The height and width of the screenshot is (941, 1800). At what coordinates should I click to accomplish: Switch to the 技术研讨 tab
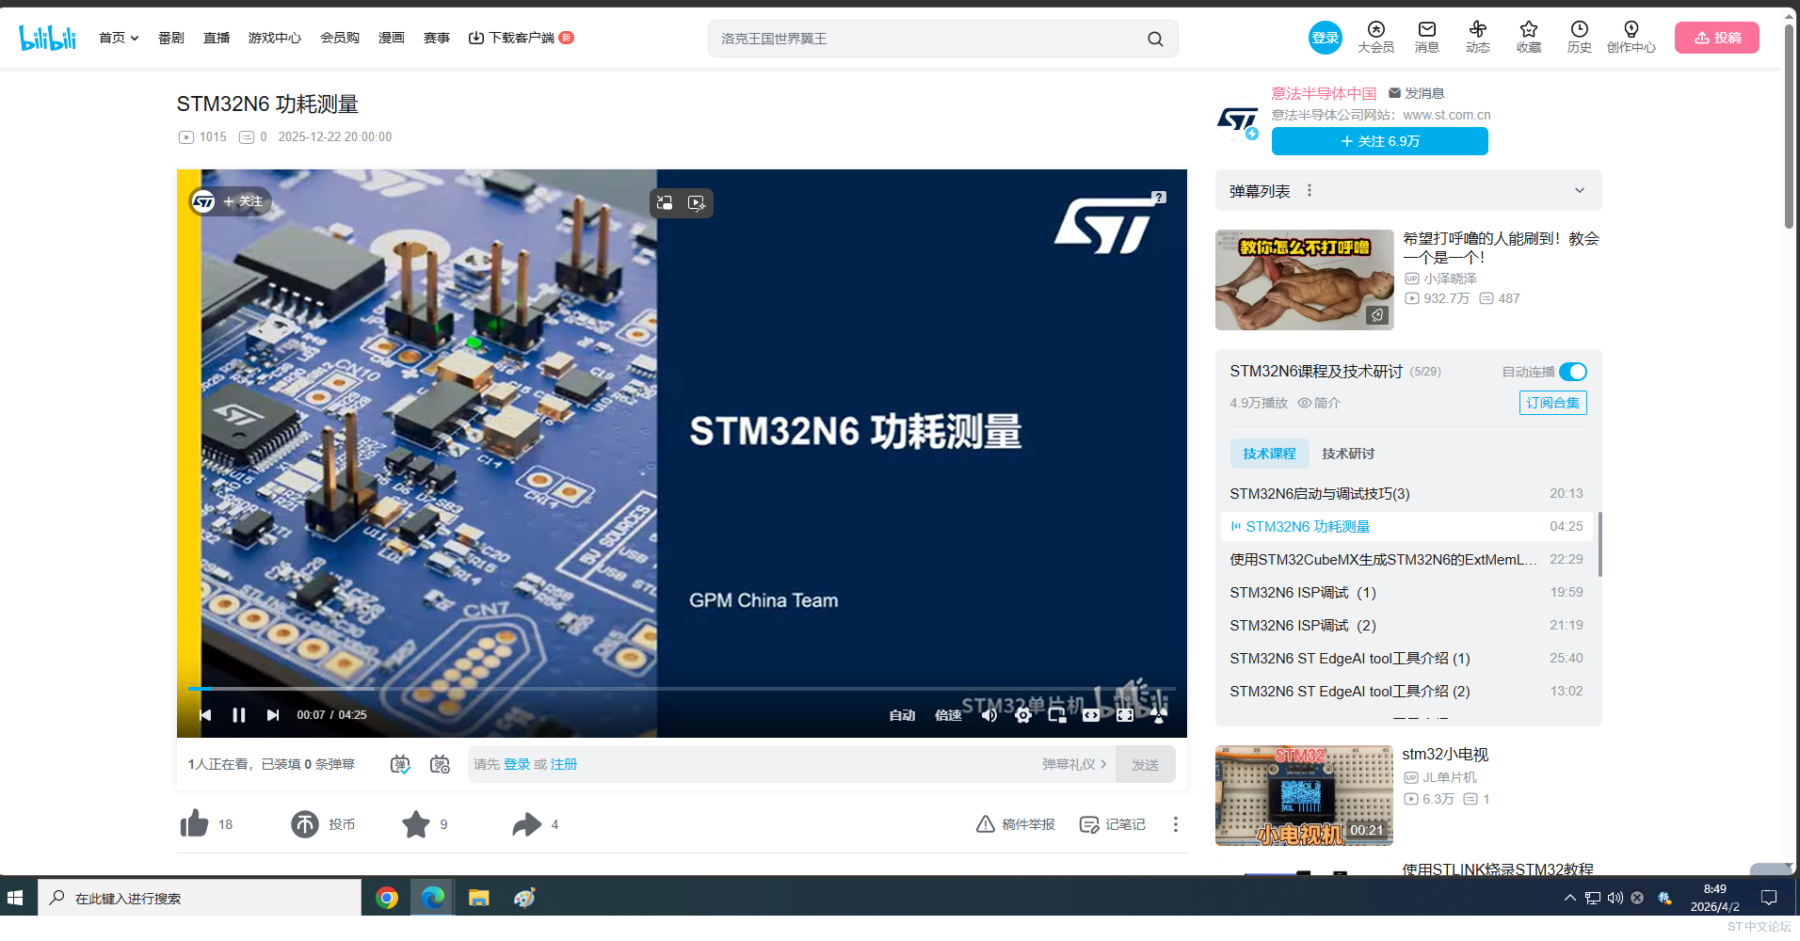1347,454
